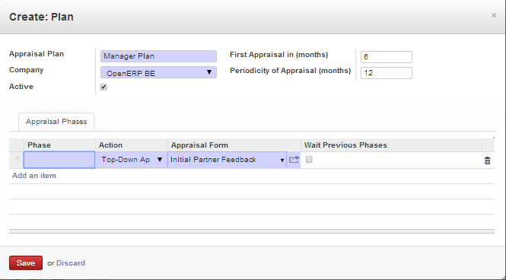The width and height of the screenshot is (506, 280).
Task: Click the empty Phase name field
Action: (x=59, y=160)
